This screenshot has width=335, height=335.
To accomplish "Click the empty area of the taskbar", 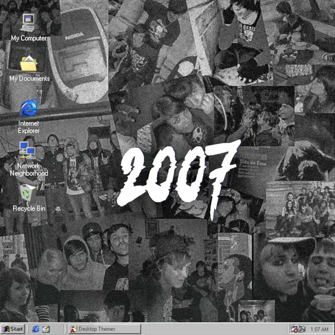I will (213, 329).
